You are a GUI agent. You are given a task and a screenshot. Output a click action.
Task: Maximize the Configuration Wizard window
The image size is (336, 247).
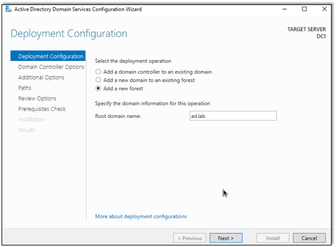coord(304,9)
